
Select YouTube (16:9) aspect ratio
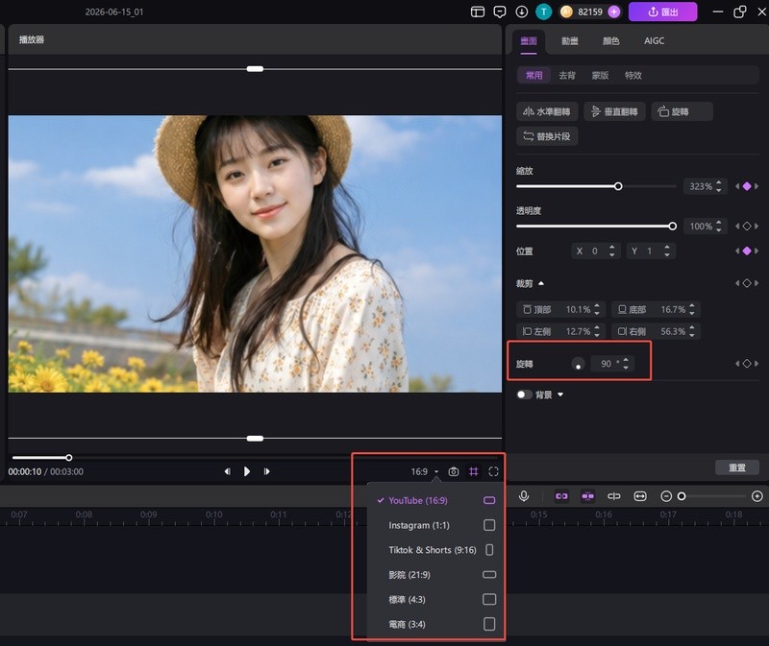click(x=435, y=500)
